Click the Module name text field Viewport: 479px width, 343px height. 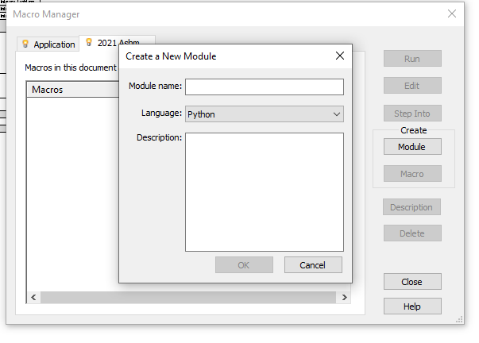click(x=264, y=87)
